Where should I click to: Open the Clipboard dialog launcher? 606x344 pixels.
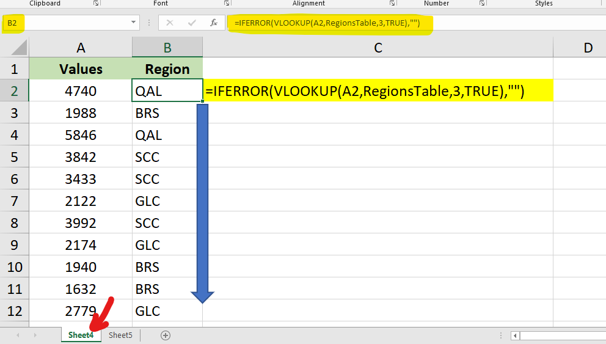[x=96, y=3]
